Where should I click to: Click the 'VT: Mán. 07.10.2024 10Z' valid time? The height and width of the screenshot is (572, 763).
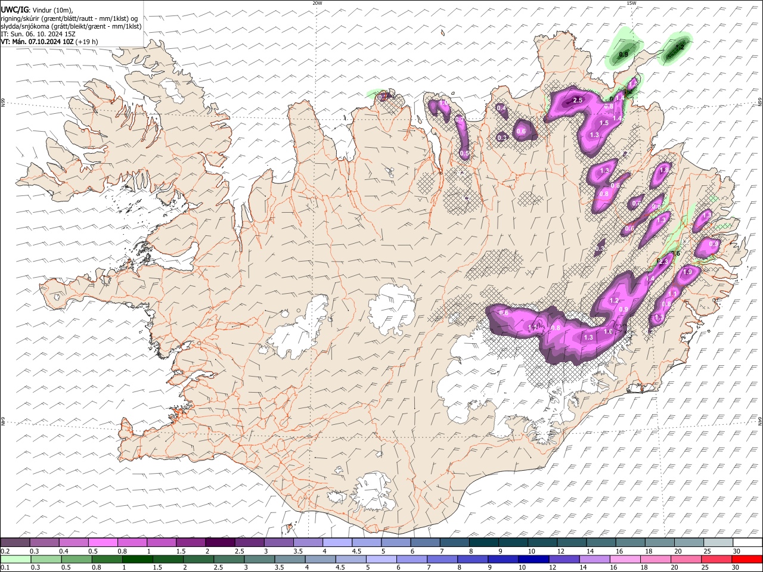coord(36,42)
